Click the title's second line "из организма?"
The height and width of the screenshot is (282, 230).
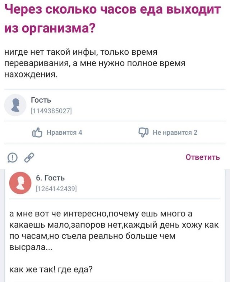(50, 29)
